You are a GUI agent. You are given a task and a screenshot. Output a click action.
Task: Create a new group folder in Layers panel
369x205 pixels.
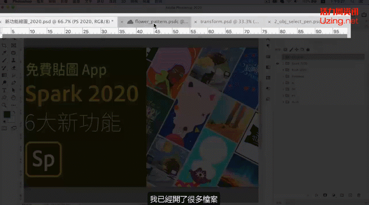tap(342, 195)
